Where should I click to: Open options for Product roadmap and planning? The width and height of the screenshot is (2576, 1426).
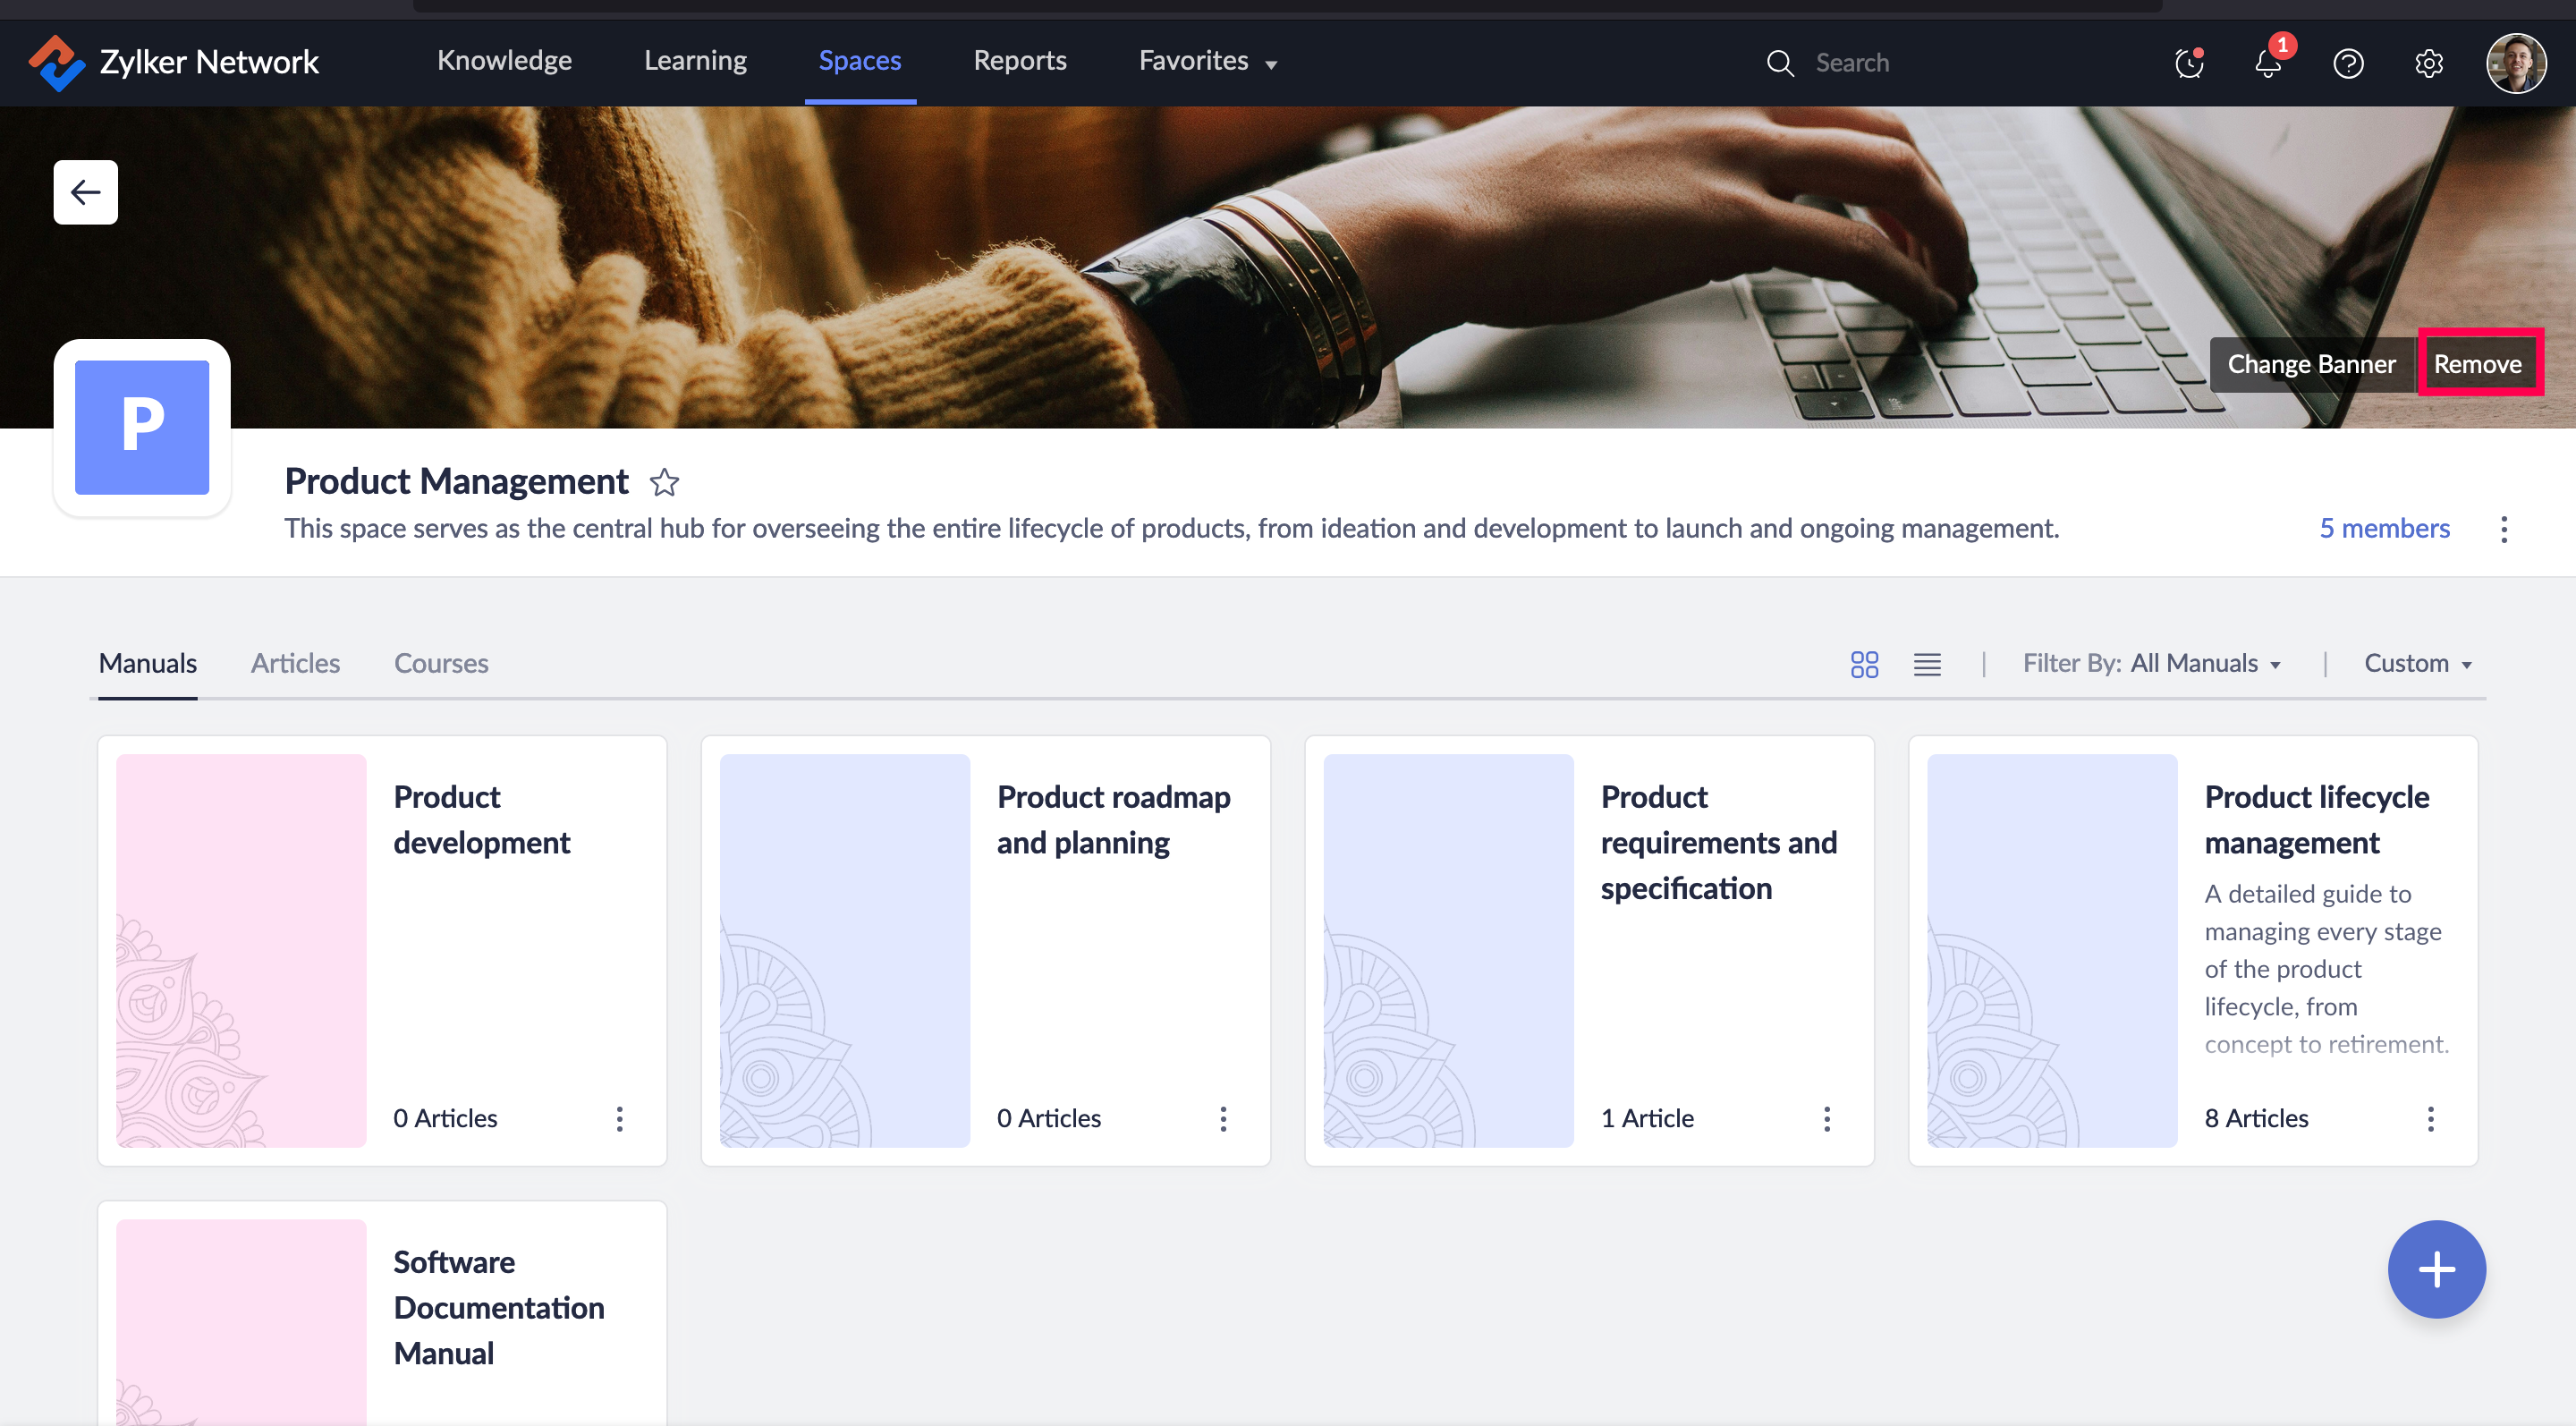point(1223,1118)
